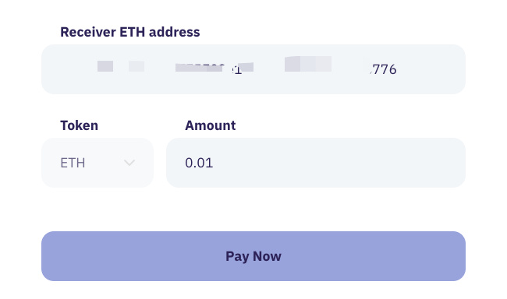Choose a different token from ETH combo box

(x=97, y=163)
